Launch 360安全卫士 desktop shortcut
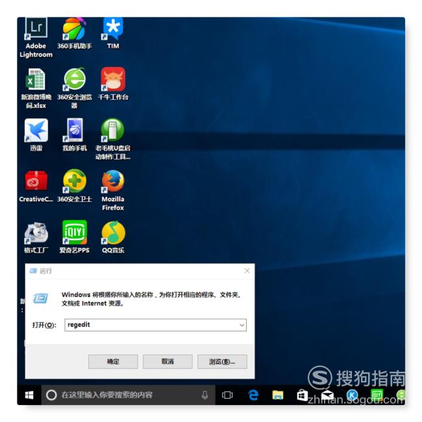Viewport: 422px width, 422px height. [75, 186]
